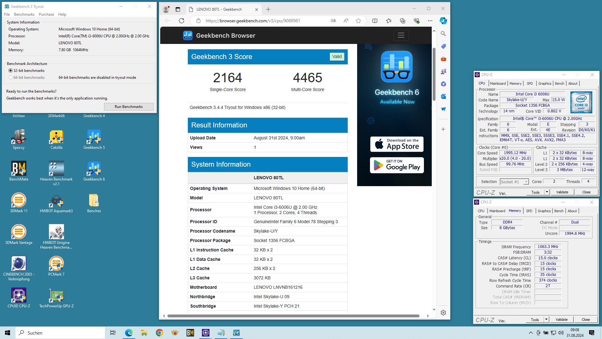
Task: Open notification center icon in taskbar
Action: point(592,333)
